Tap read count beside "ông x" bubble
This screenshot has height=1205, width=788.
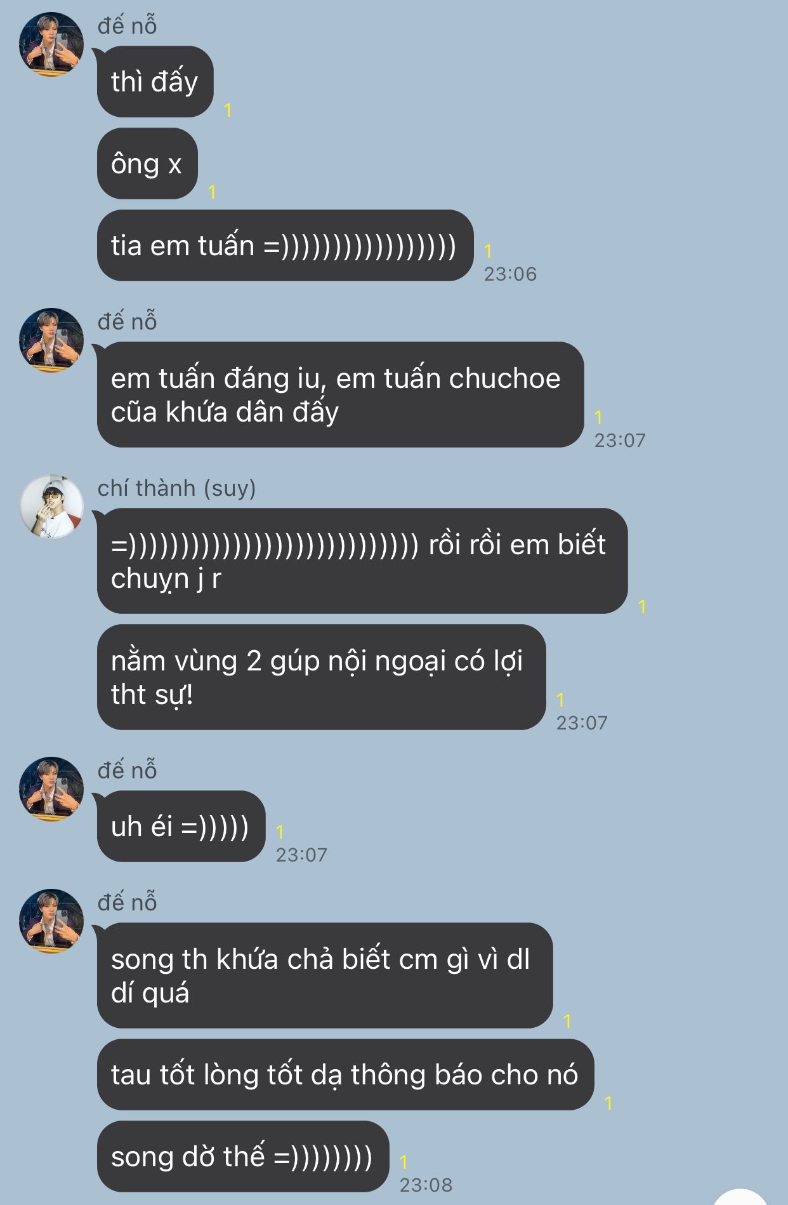(x=212, y=192)
